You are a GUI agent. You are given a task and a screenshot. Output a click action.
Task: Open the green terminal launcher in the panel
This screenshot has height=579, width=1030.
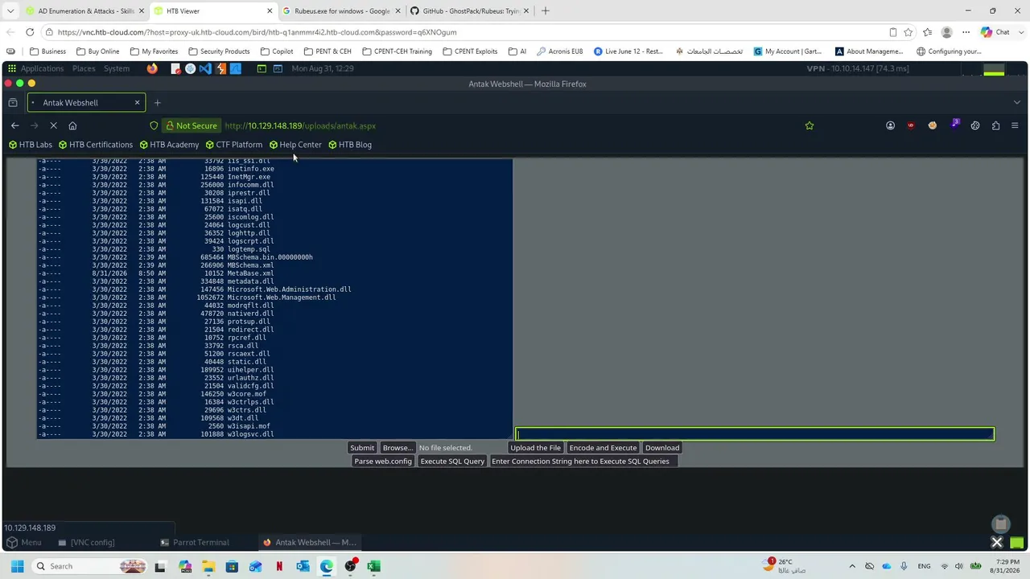[262, 68]
